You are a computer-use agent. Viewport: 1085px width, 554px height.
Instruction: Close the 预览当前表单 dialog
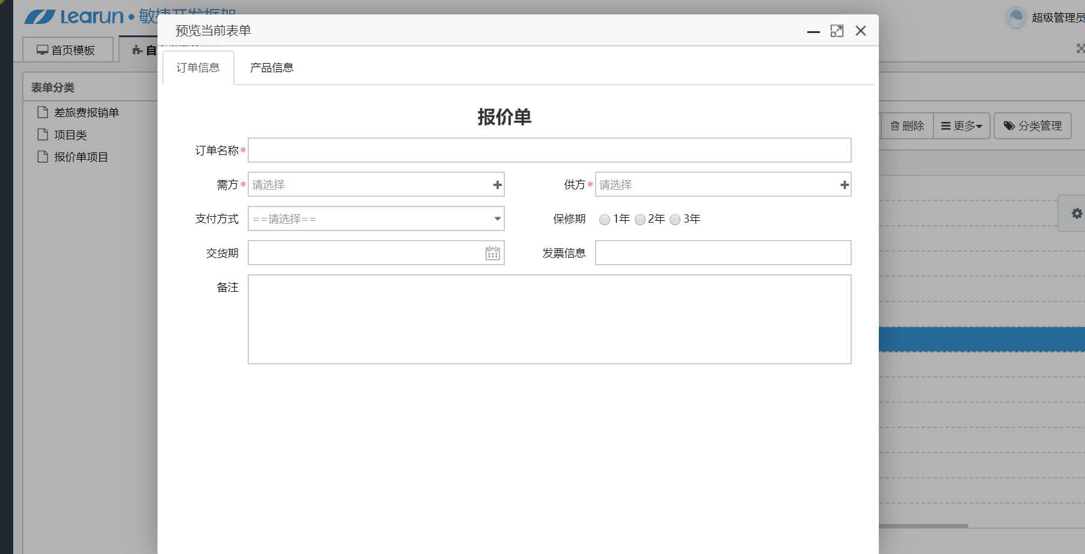861,31
